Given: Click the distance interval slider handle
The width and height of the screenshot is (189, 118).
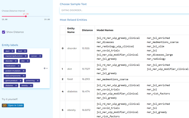Looking at the screenshot, I should tap(26, 16).
